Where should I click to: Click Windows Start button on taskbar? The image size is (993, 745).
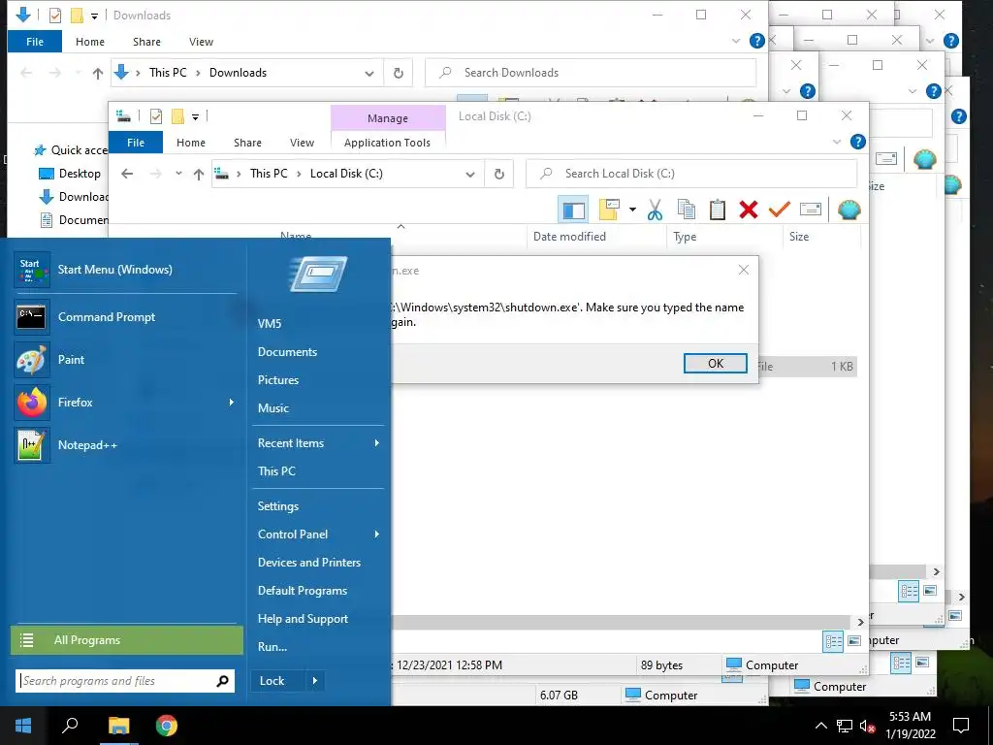[23, 726]
